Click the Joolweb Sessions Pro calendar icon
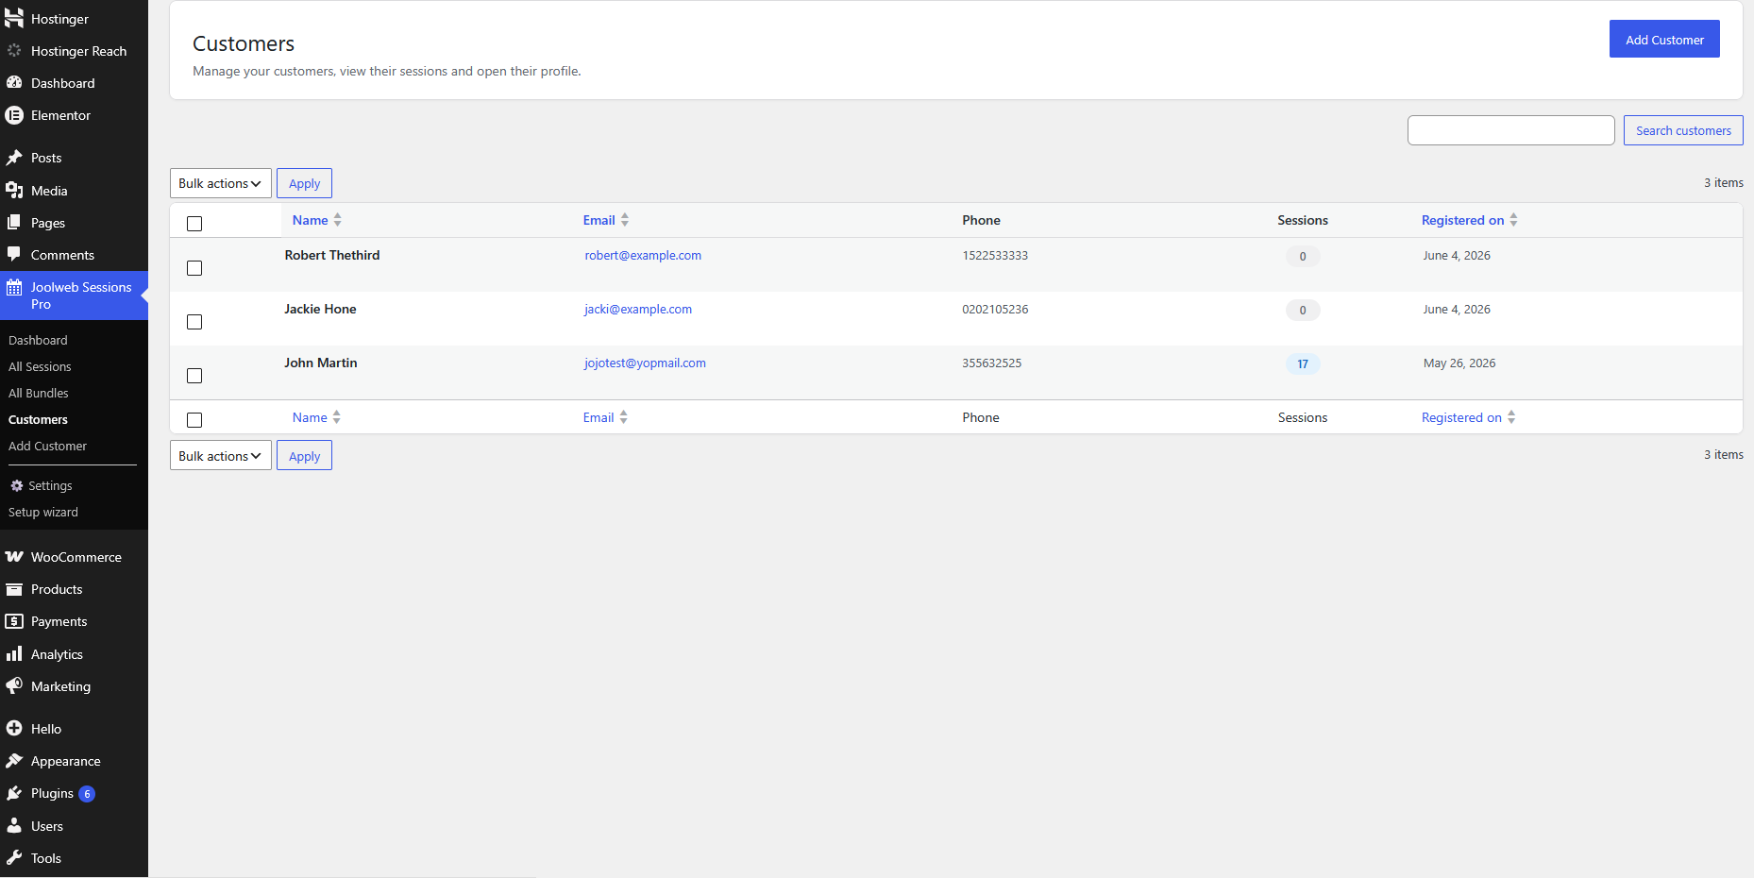The height and width of the screenshot is (878, 1754). click(14, 287)
